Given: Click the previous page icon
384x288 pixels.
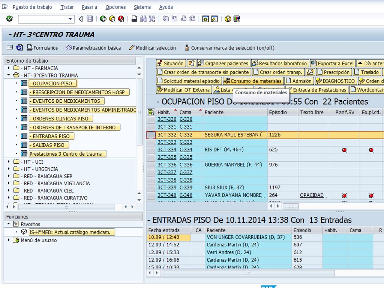Looking at the screenshot, I should click(x=175, y=19).
